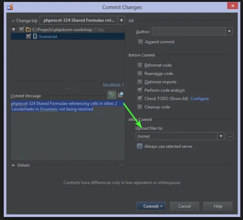Viewport: 243px width, 220px height.
Task: Click the line separators difference message
Action: click(122, 182)
